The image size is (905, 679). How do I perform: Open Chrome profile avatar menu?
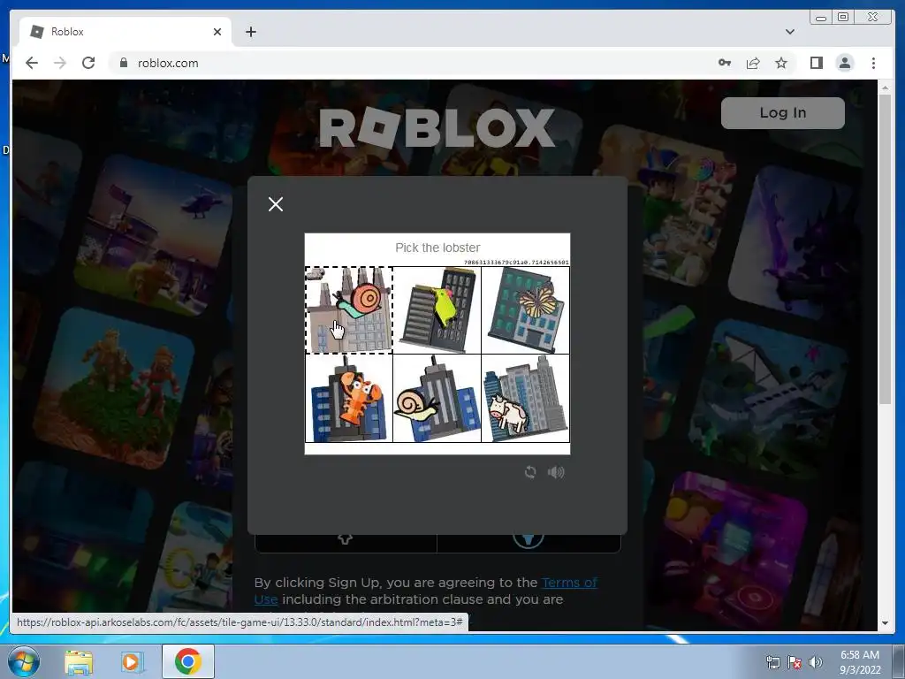click(844, 63)
